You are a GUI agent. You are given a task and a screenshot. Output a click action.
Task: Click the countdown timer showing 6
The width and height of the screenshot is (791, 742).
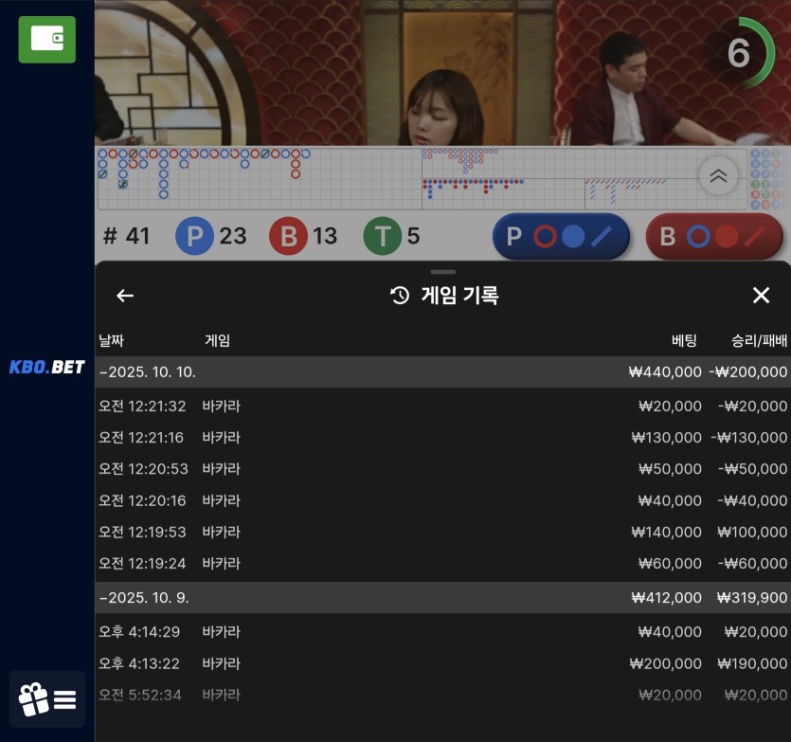click(x=740, y=54)
